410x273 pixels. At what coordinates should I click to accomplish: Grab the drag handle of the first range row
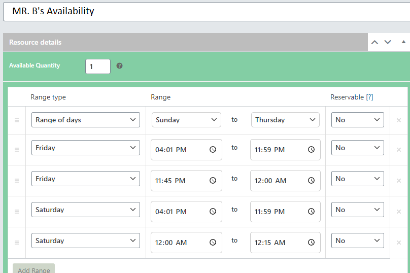coord(17,120)
